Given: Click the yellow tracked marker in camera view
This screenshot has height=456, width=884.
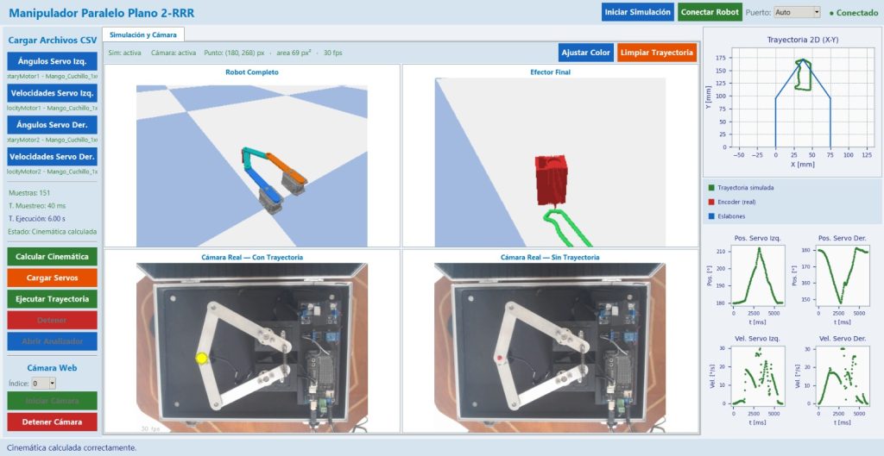Looking at the screenshot, I should tap(202, 358).
